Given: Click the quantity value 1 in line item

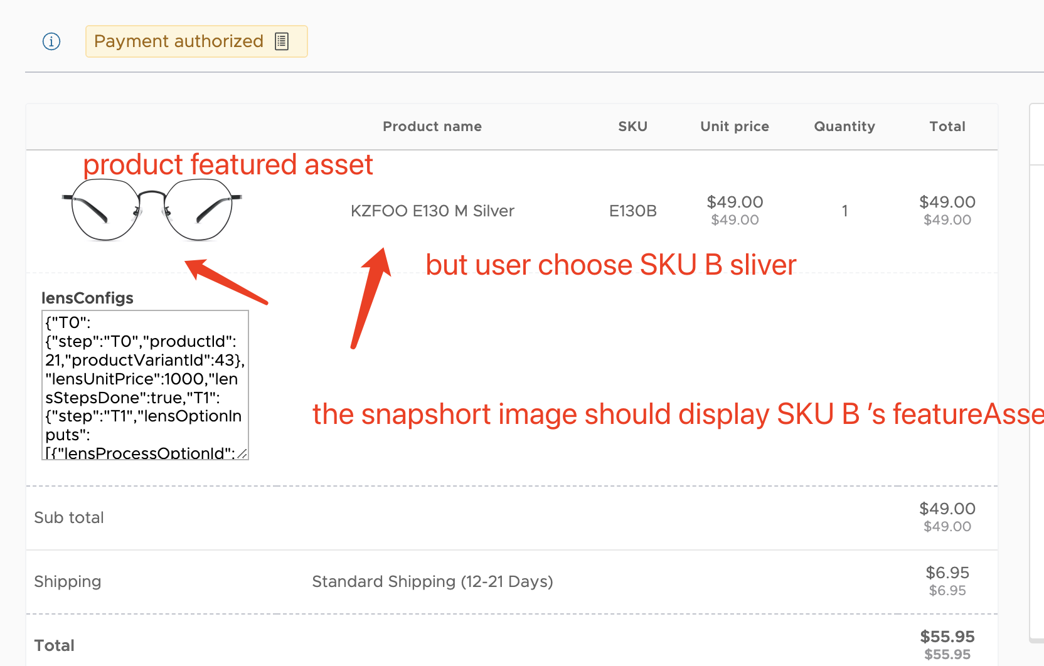Looking at the screenshot, I should click(844, 211).
